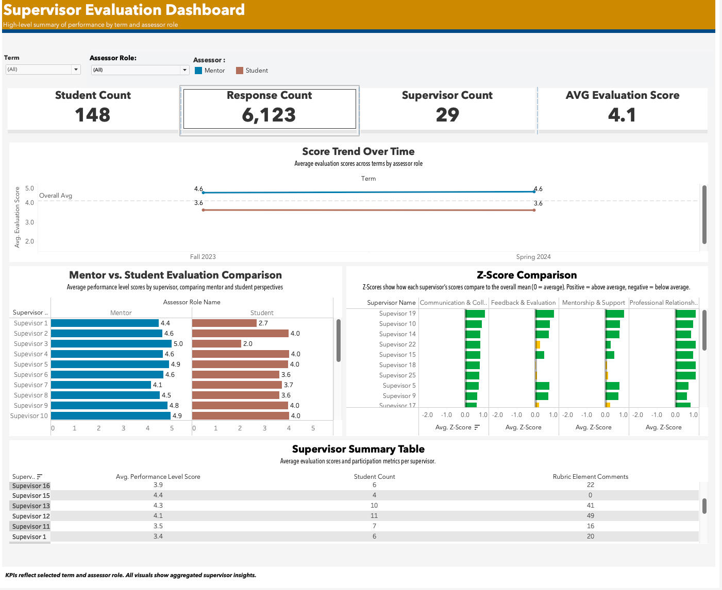The width and height of the screenshot is (722, 590).
Task: Click the Score Trend chart scrollbar
Action: [x=704, y=215]
